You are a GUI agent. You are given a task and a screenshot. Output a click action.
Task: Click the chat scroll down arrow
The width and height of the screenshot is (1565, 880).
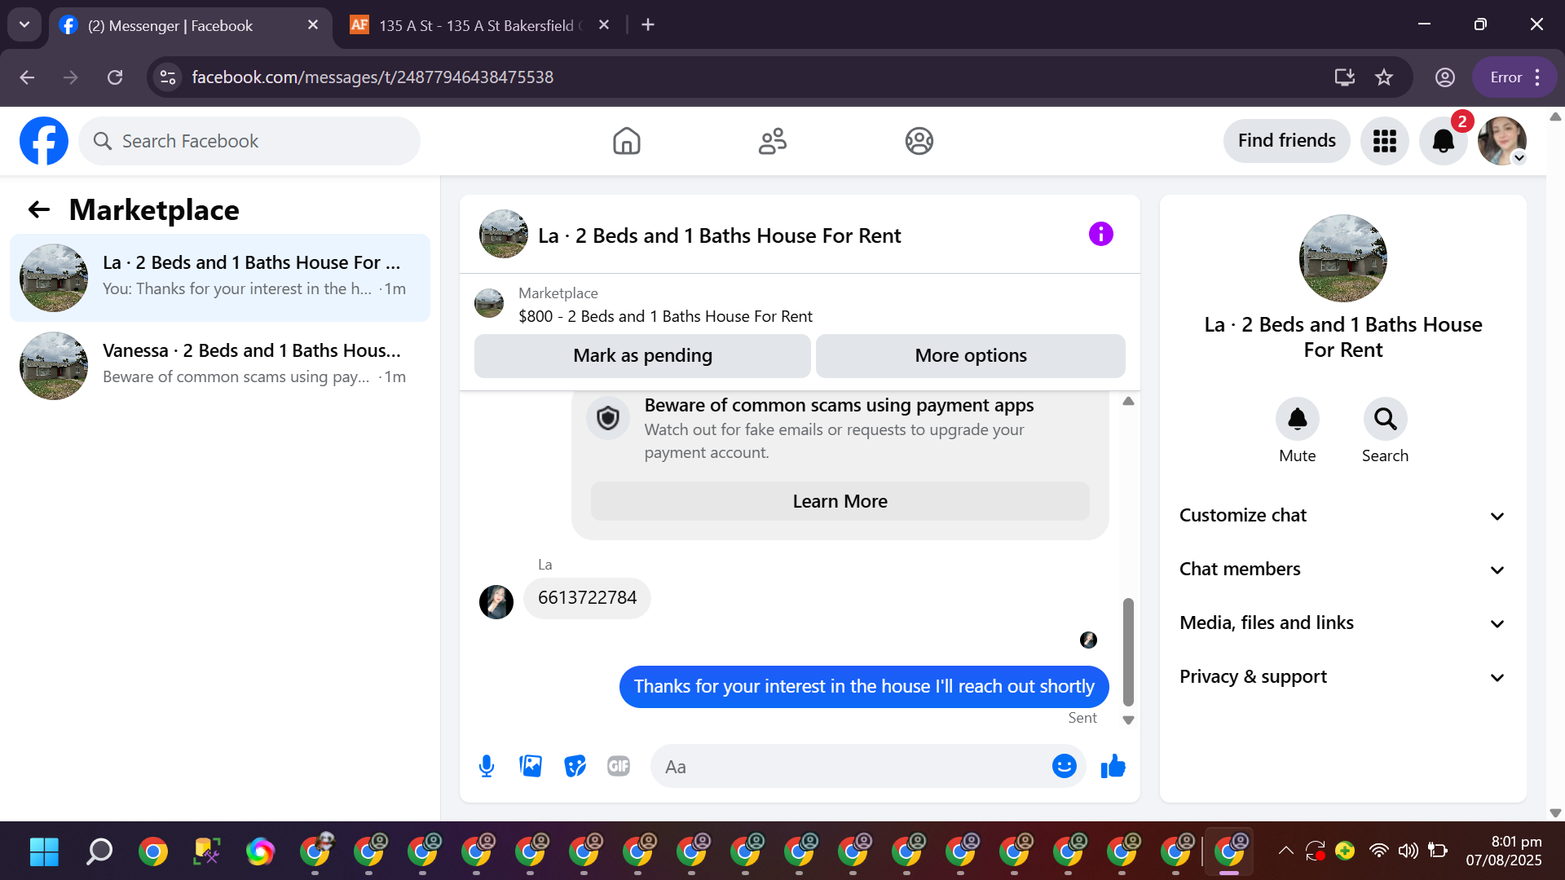coord(1128,720)
